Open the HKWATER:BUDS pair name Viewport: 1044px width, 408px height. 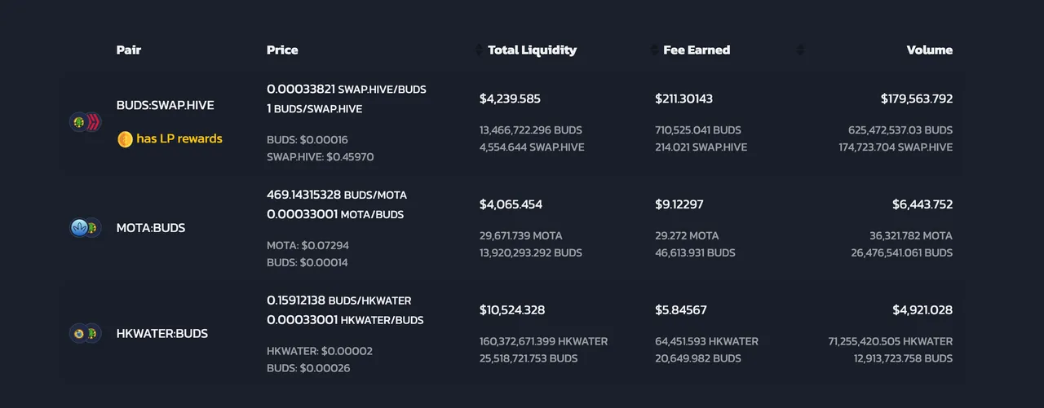[x=162, y=333]
